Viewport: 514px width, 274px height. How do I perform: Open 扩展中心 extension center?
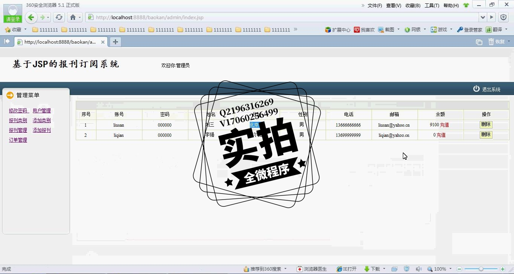pos(338,30)
